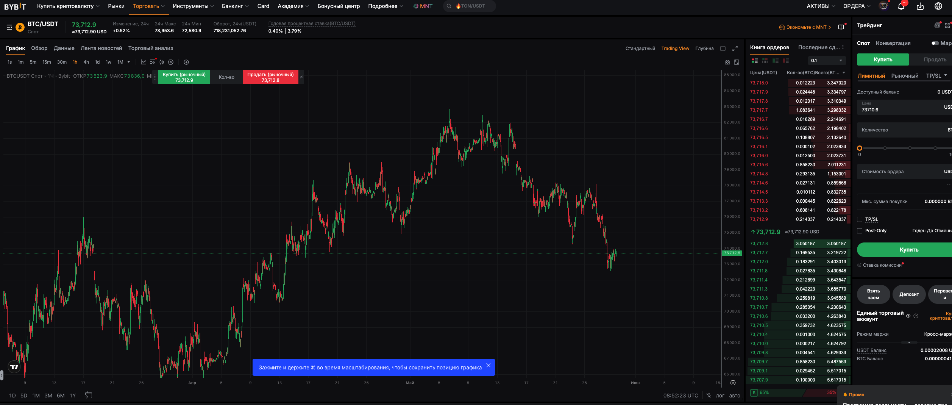Click the red Продать (рыночный) button
Screen dimensions: 952x405
pyautogui.click(x=270, y=77)
